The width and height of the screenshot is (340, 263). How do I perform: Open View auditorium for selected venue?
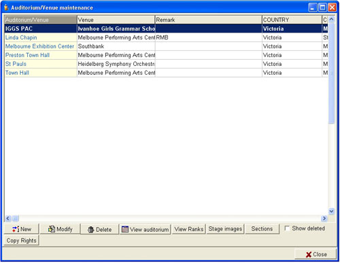pos(145,229)
